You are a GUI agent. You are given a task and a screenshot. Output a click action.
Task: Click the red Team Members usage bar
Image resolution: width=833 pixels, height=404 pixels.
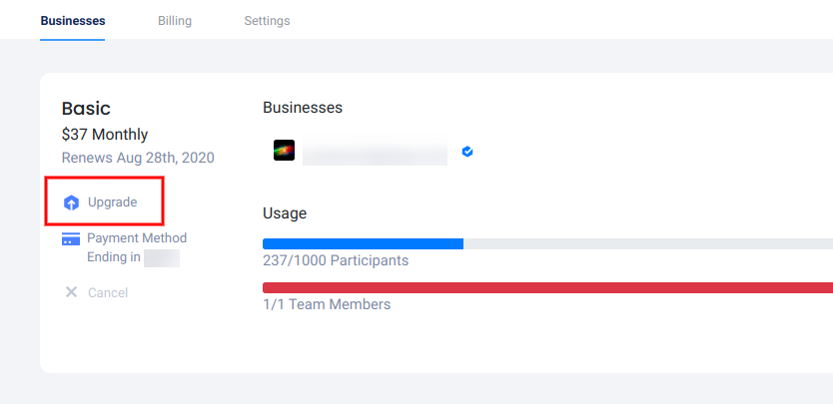pyautogui.click(x=547, y=287)
